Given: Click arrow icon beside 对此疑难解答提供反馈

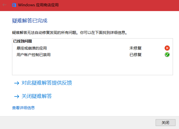Looking at the screenshot, I should coord(17,83).
